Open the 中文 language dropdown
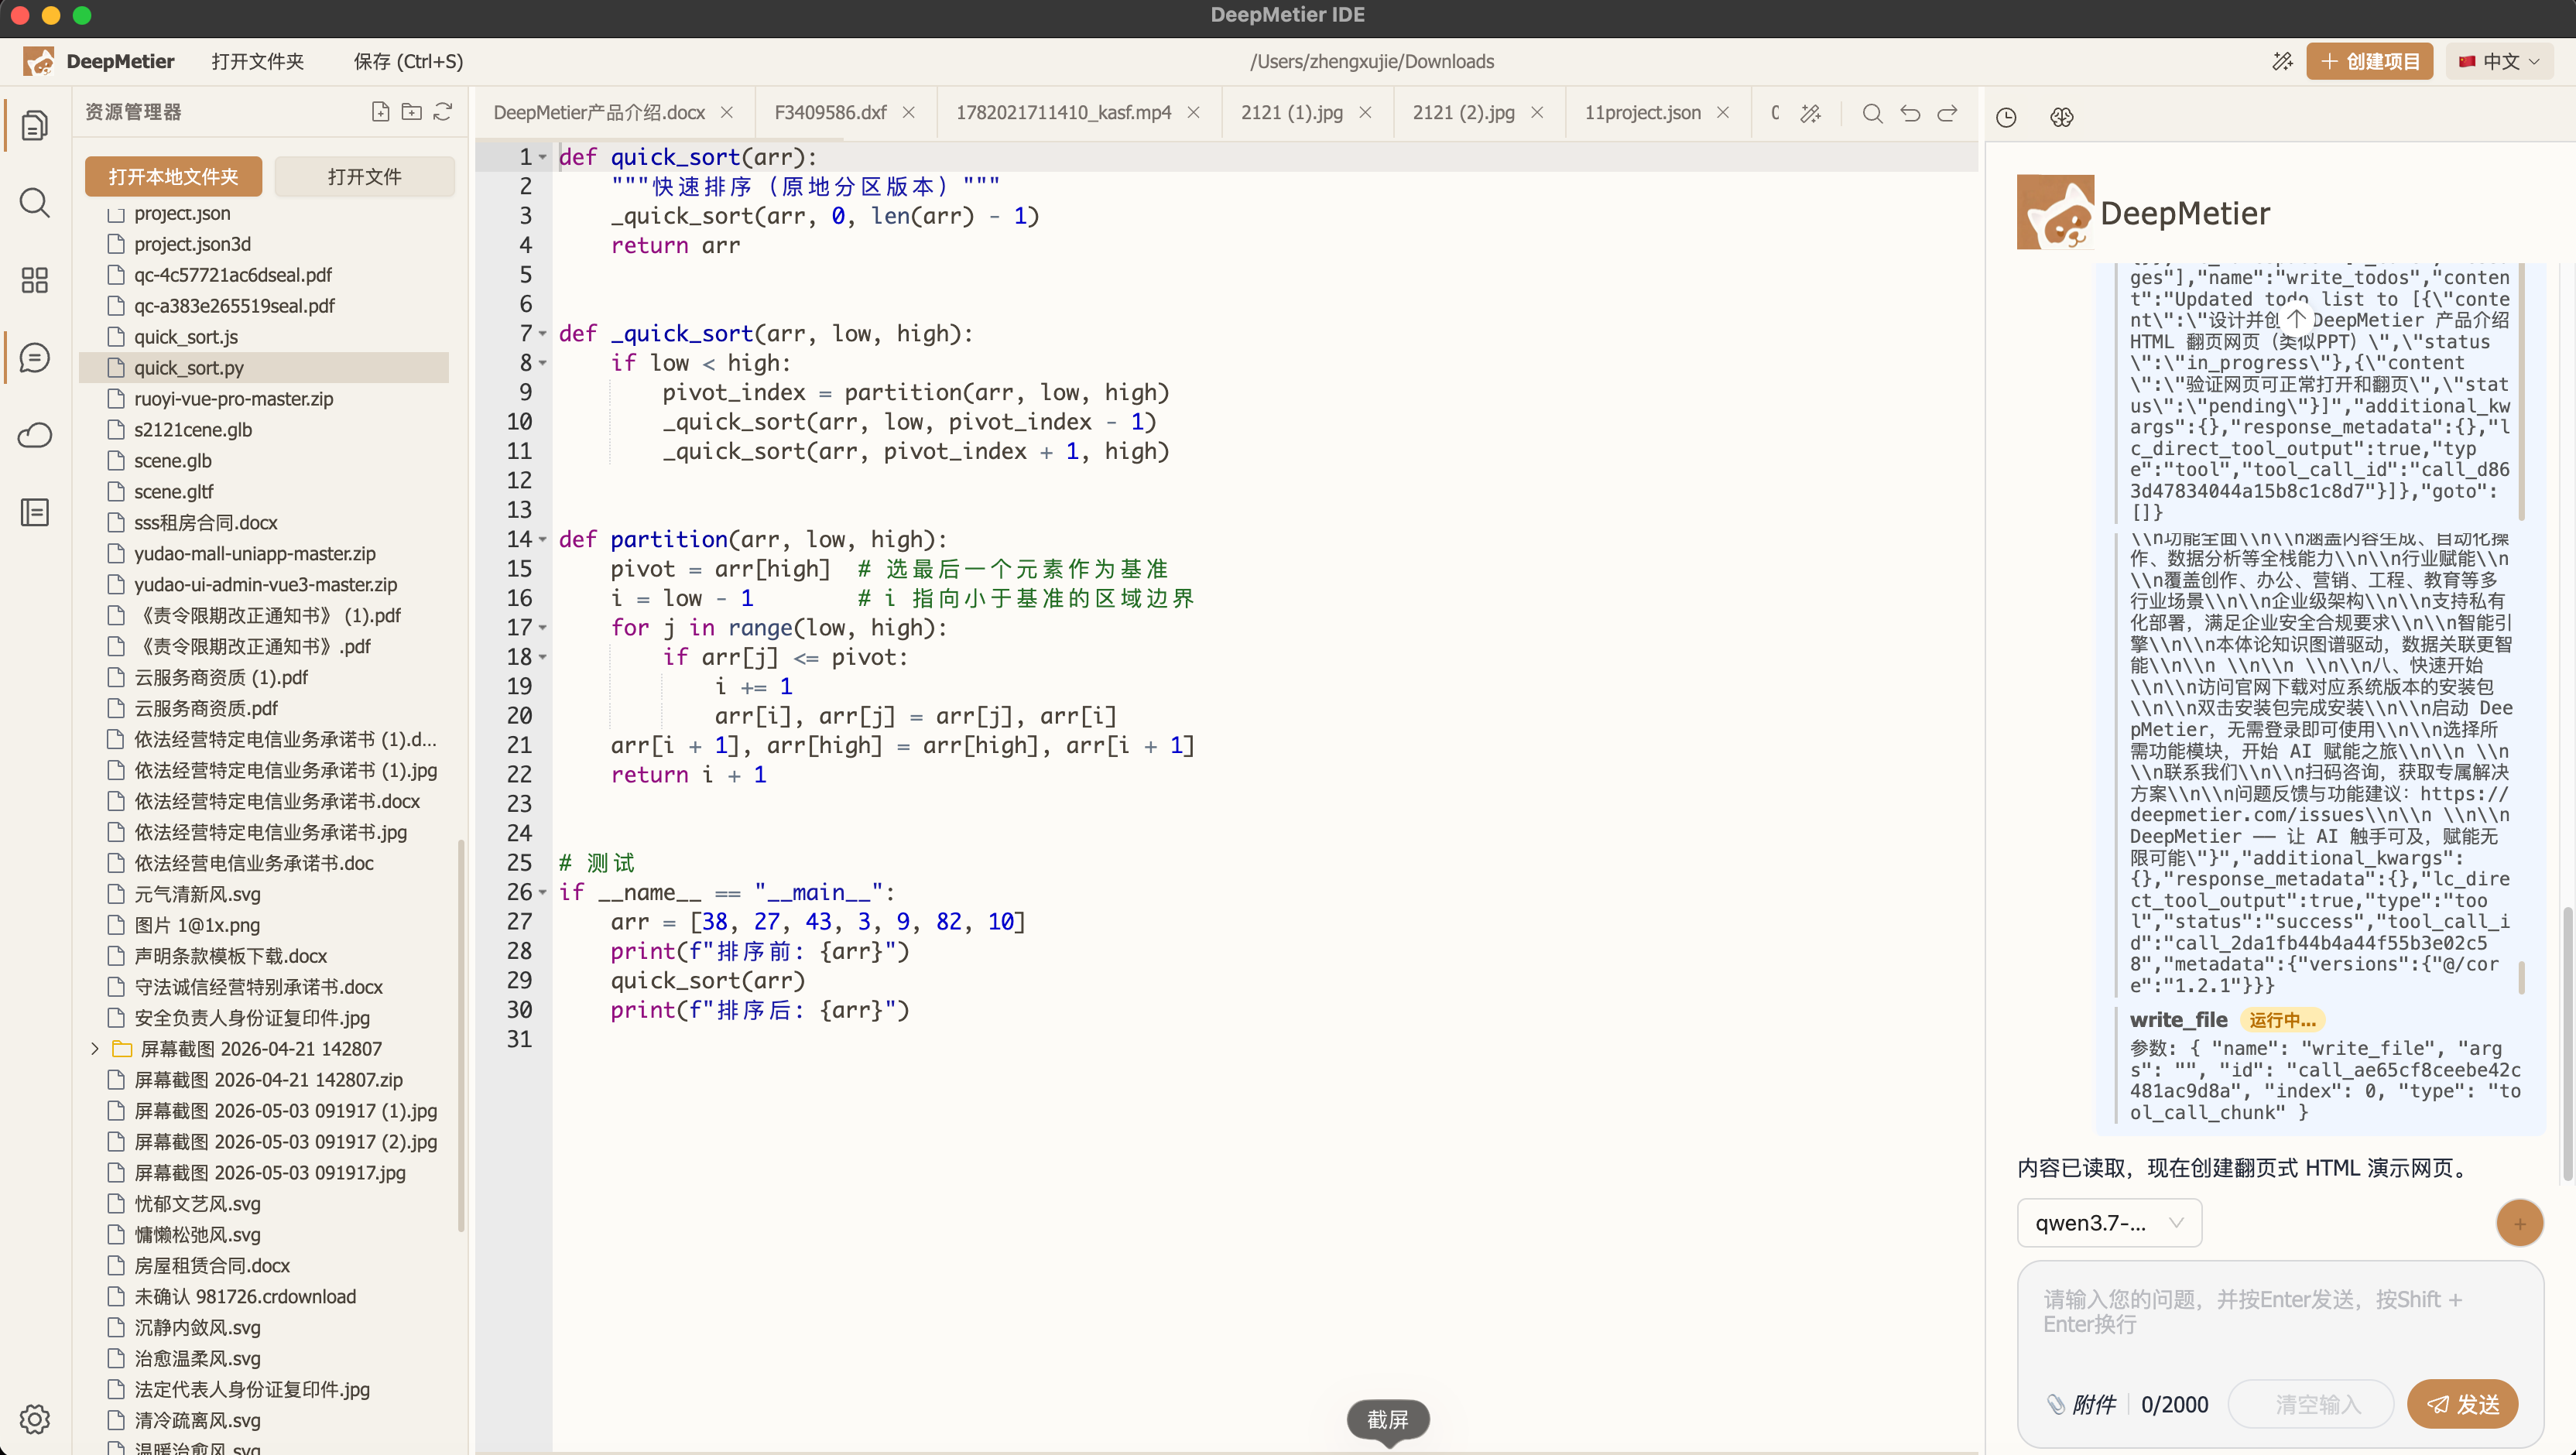The height and width of the screenshot is (1455, 2576). [x=2500, y=62]
